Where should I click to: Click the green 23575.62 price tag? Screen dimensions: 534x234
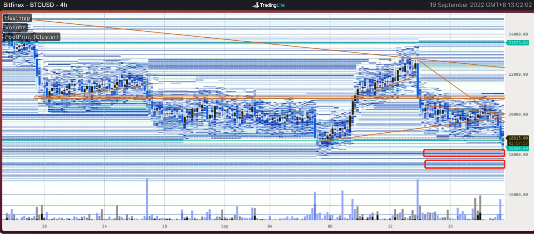coord(518,43)
